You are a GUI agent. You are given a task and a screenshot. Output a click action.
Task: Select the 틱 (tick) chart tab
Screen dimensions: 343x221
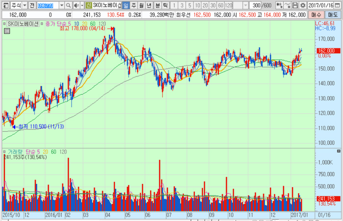[165, 5]
